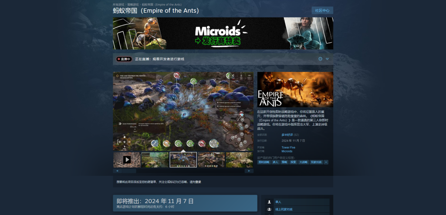Click the 登录 sign-in link
Viewport: 446px width, 215px height.
(198, 182)
